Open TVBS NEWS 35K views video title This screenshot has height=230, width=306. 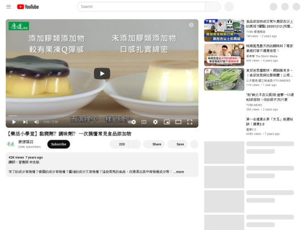[270, 97]
